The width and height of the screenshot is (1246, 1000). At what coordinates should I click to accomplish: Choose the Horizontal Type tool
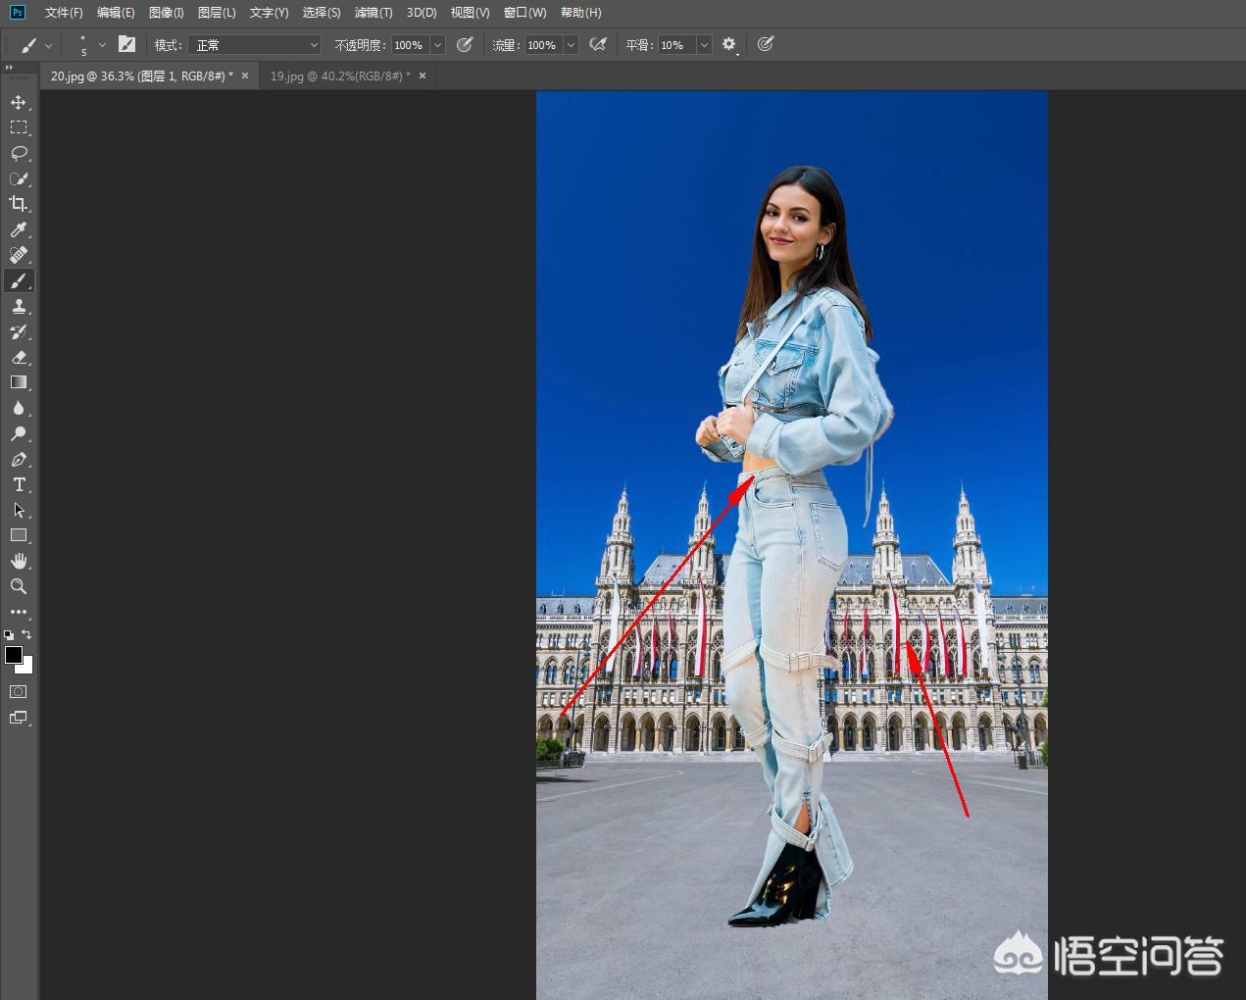[x=19, y=485]
